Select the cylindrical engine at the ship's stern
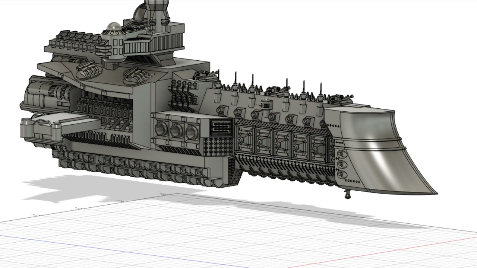Image resolution: width=477 pixels, height=268 pixels. pos(48,94)
